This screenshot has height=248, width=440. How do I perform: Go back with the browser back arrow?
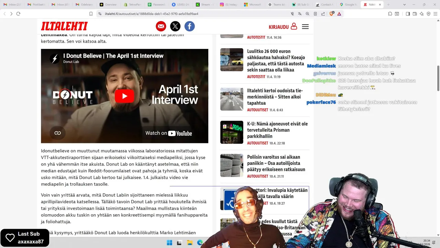click(4, 14)
